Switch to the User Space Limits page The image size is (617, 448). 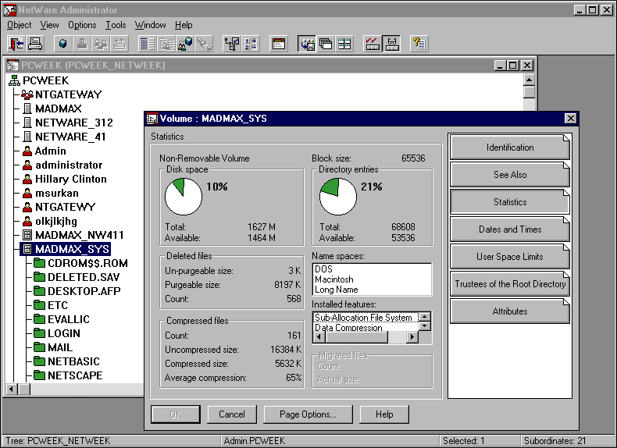tap(510, 257)
